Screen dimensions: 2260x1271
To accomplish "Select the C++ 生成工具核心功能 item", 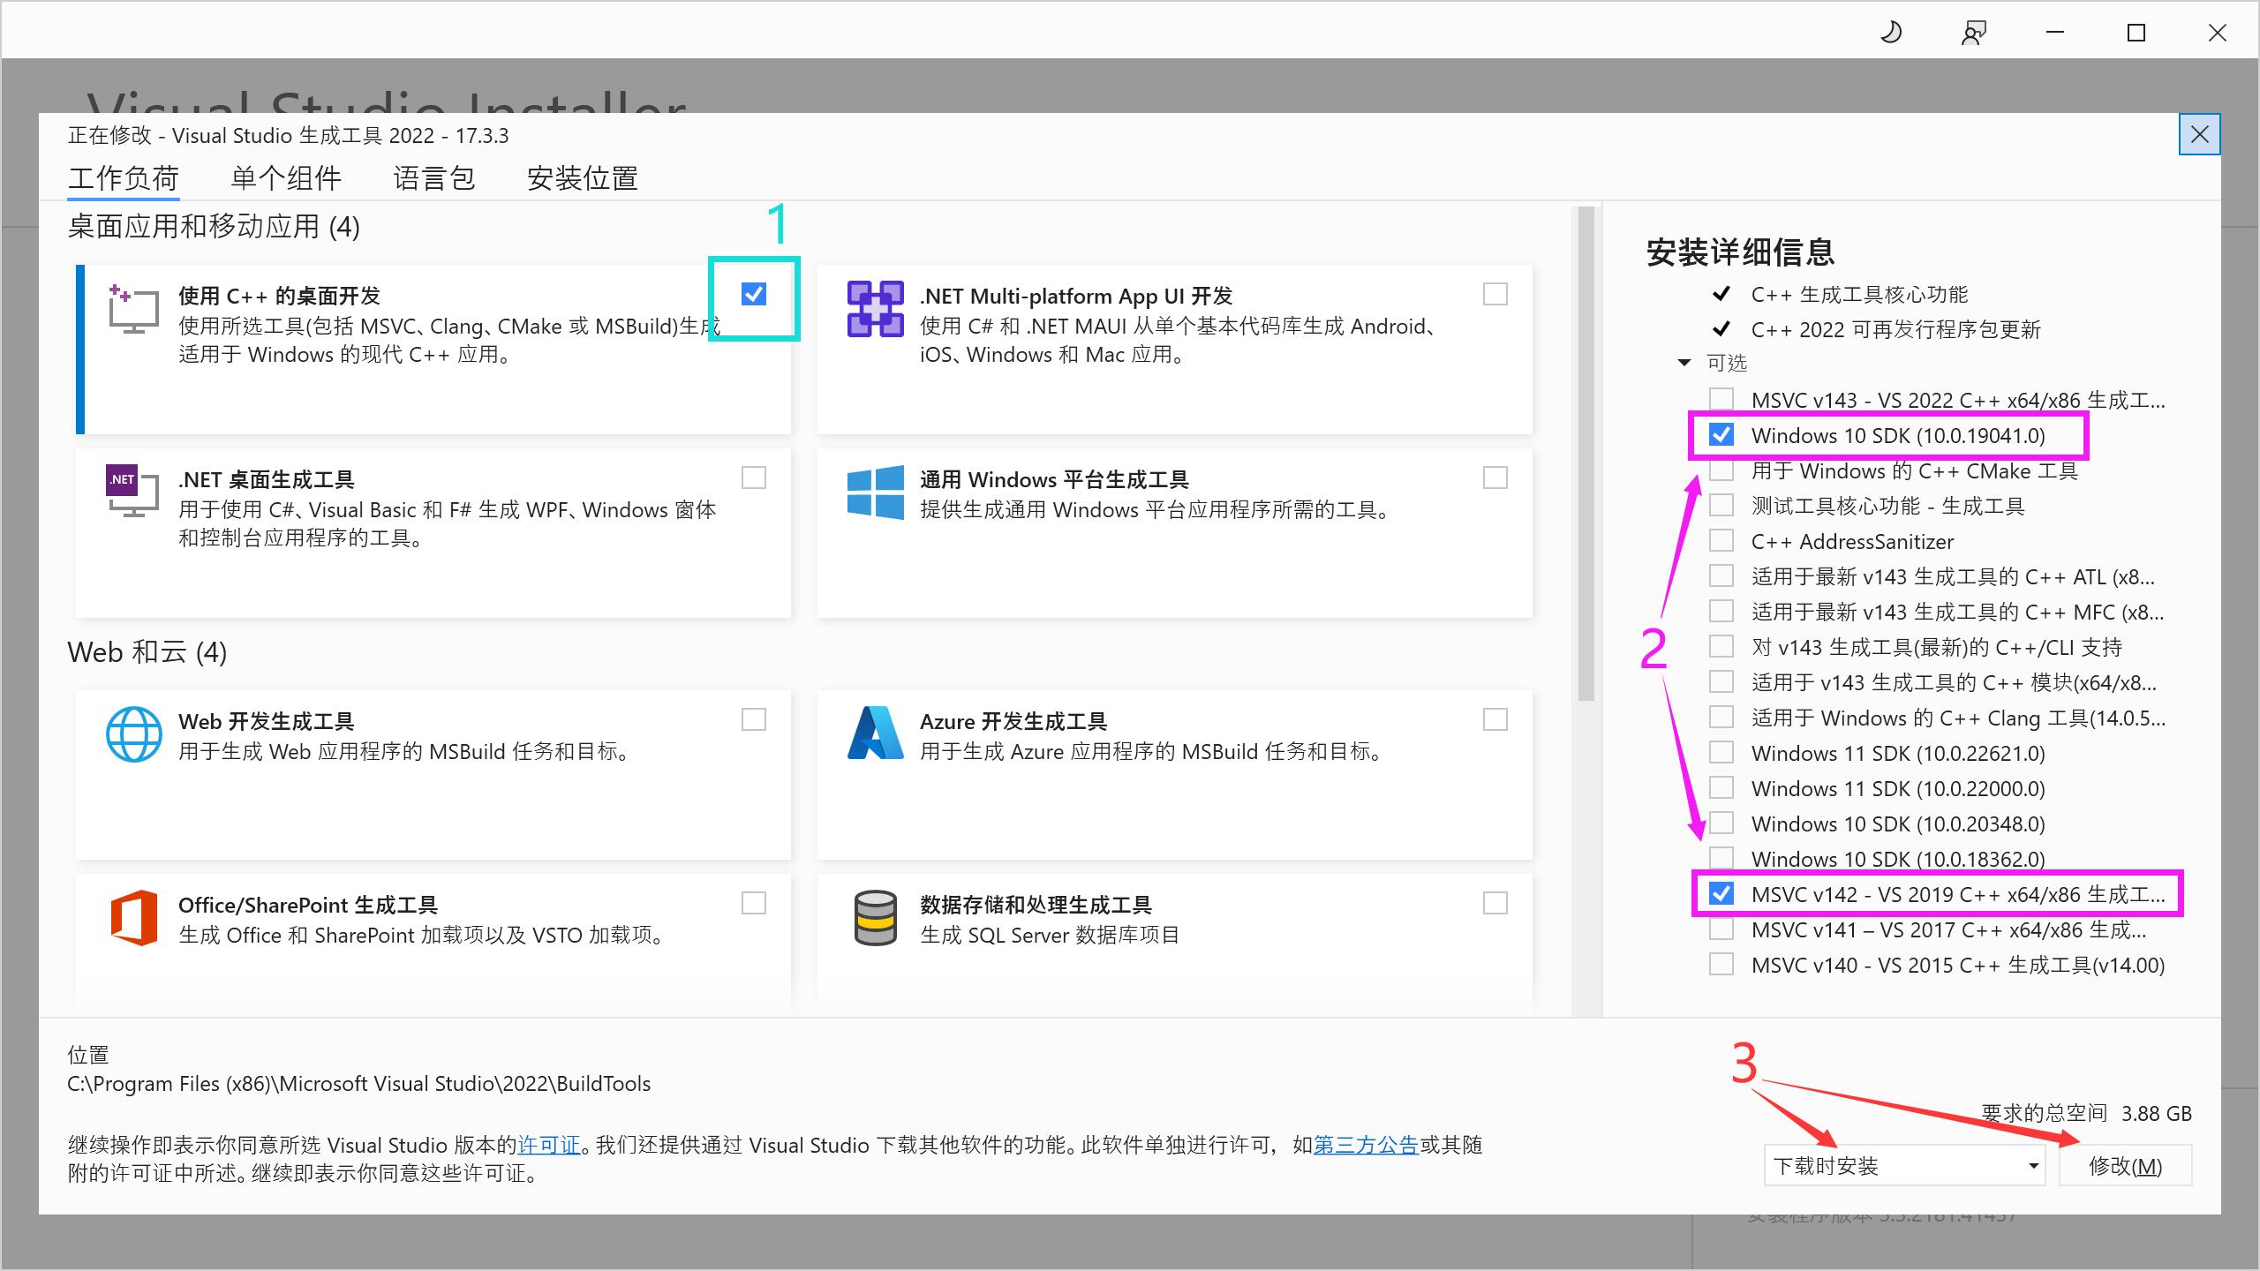I will [1859, 294].
